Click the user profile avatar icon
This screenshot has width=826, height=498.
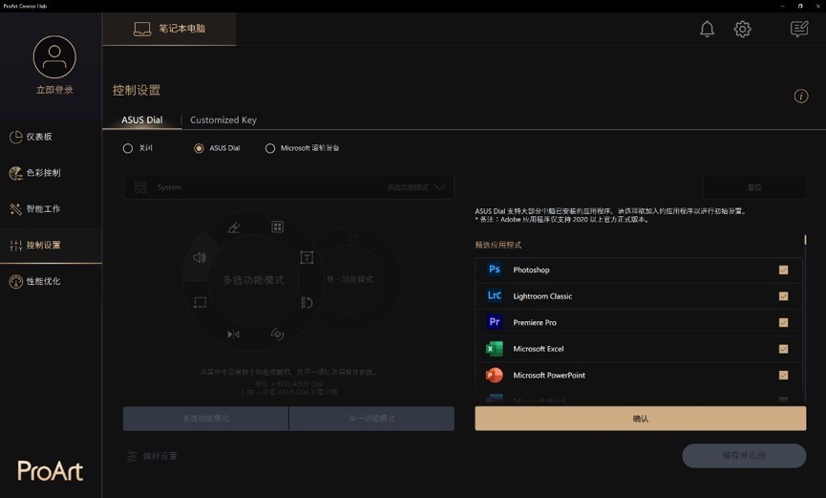pyautogui.click(x=54, y=57)
